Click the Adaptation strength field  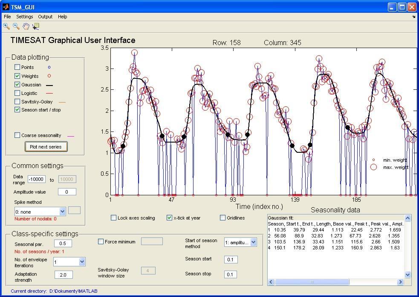[64, 274]
